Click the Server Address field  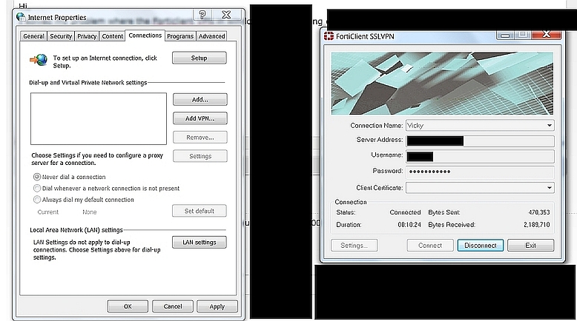pyautogui.click(x=480, y=141)
